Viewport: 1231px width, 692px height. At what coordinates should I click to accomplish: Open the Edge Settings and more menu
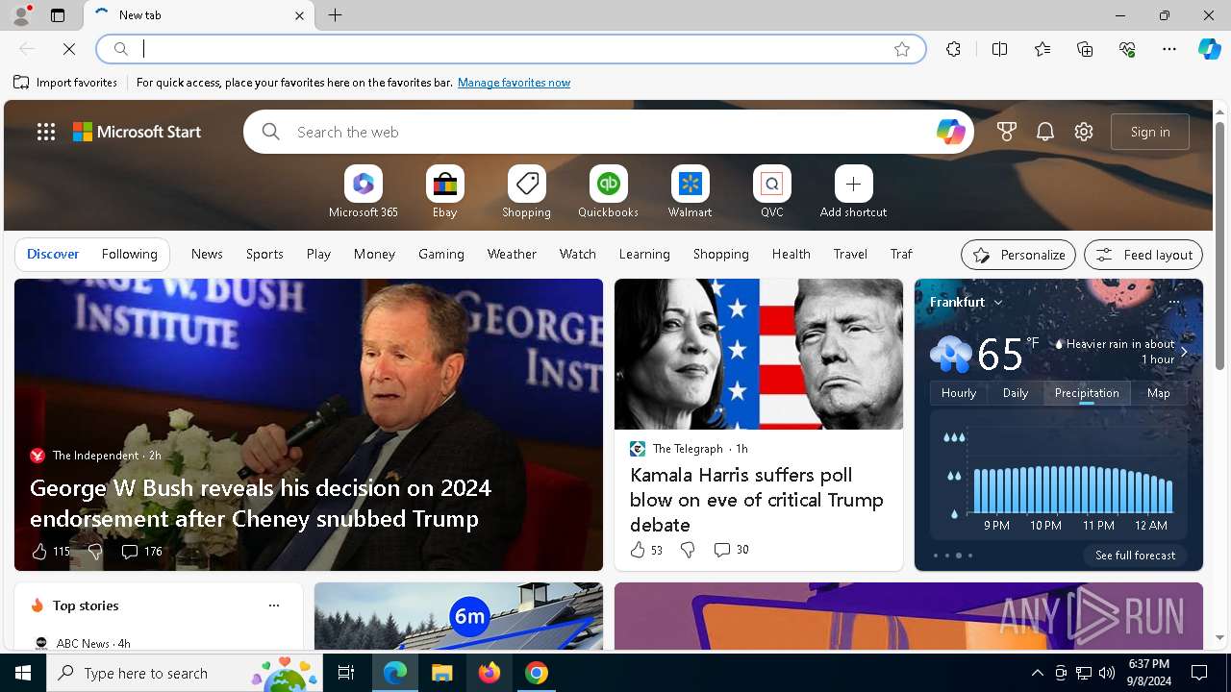click(1169, 49)
